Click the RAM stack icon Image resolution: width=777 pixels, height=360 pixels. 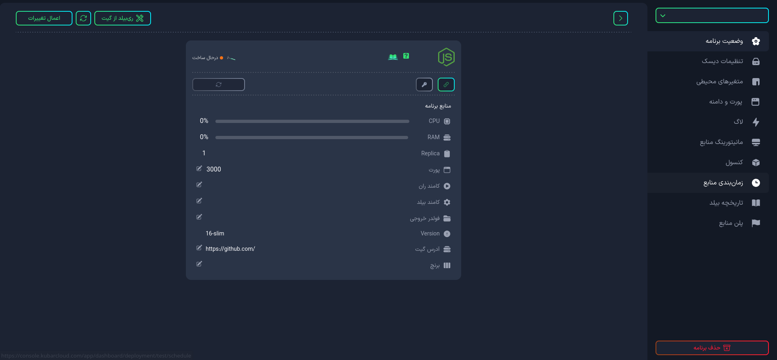447,138
